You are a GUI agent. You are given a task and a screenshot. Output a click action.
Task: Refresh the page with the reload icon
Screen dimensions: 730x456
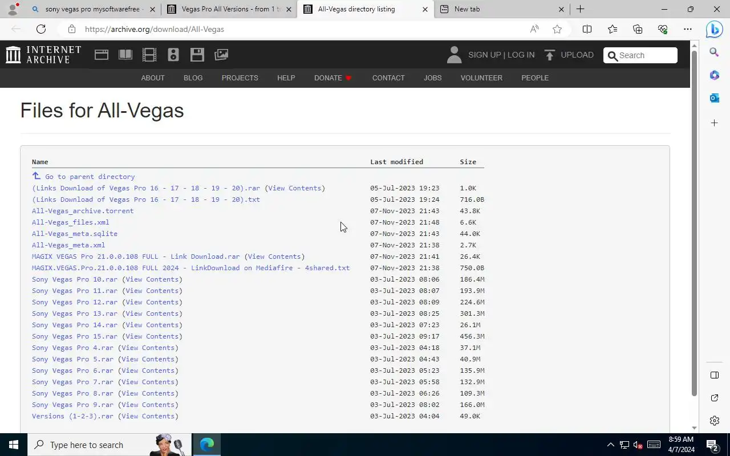tap(41, 29)
